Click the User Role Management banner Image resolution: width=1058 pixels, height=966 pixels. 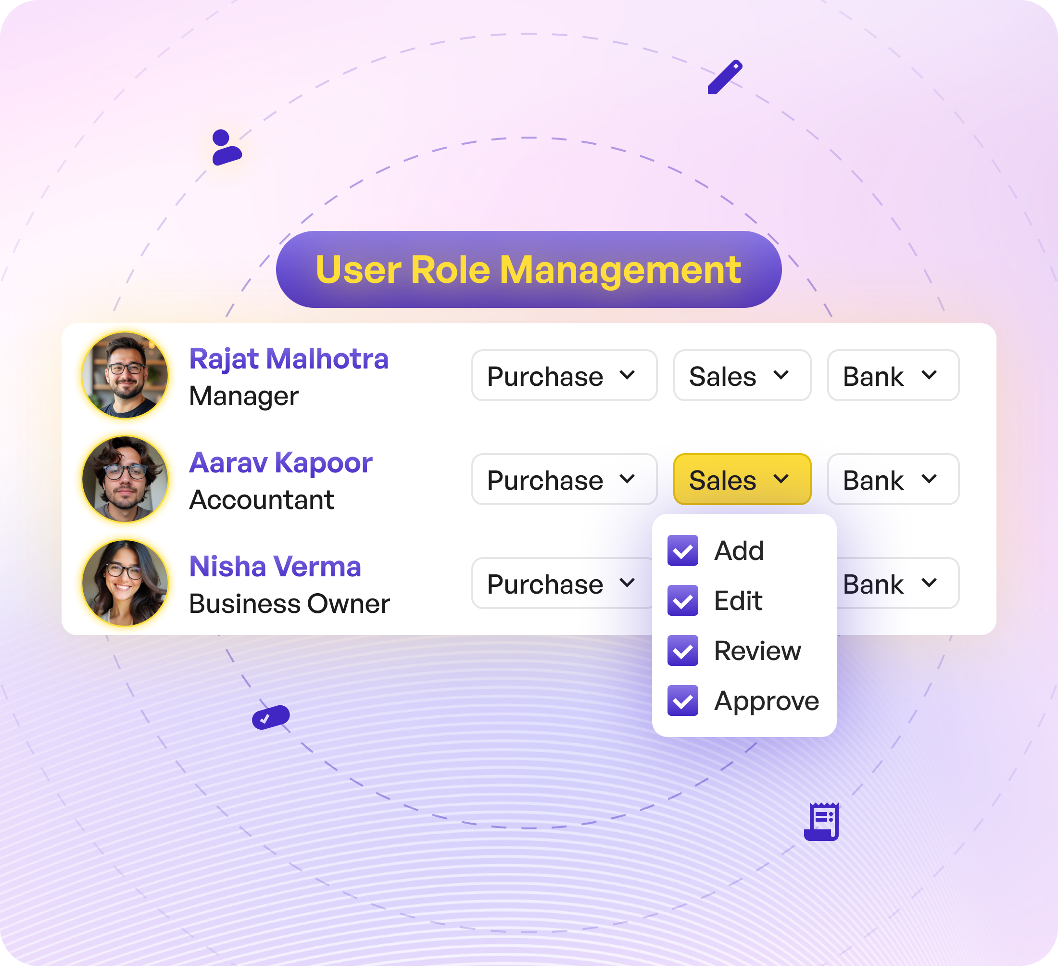[529, 269]
